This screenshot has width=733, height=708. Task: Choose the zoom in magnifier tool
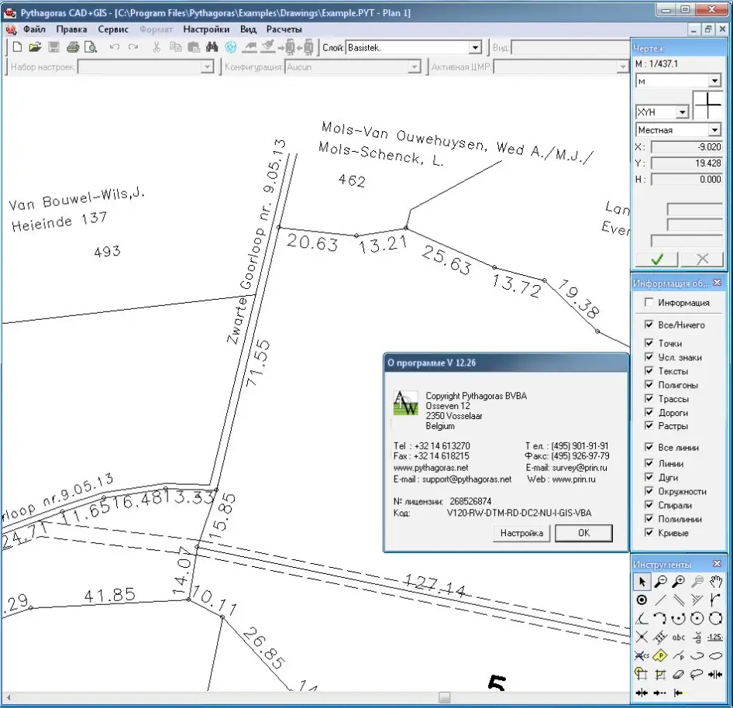point(678,582)
